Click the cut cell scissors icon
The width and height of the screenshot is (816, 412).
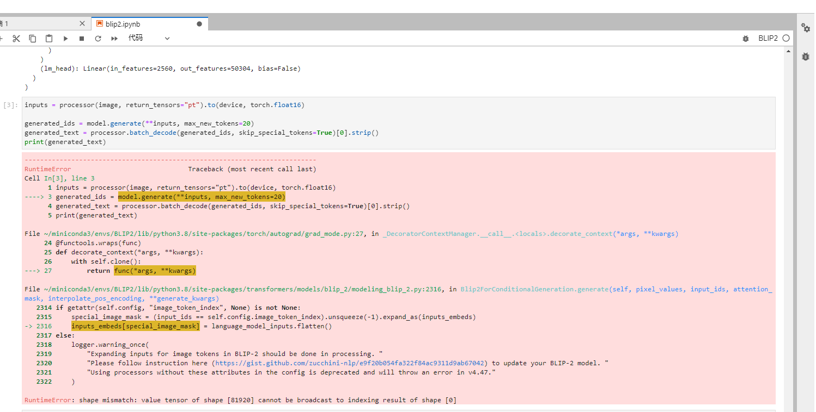pyautogui.click(x=16, y=39)
